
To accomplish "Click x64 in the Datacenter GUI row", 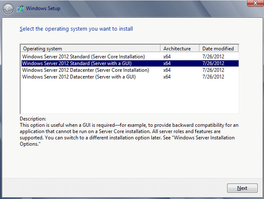I will [167, 77].
